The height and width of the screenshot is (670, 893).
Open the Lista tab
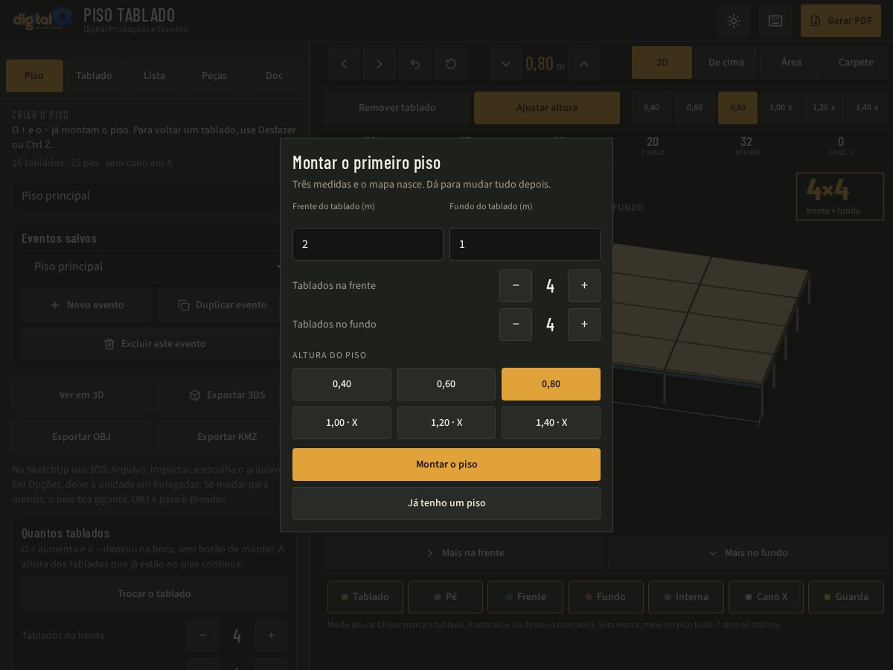pos(154,76)
